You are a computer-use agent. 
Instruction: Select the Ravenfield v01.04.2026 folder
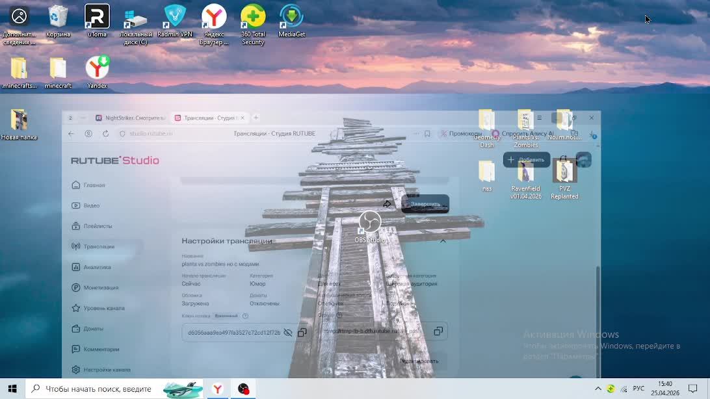tap(526, 180)
